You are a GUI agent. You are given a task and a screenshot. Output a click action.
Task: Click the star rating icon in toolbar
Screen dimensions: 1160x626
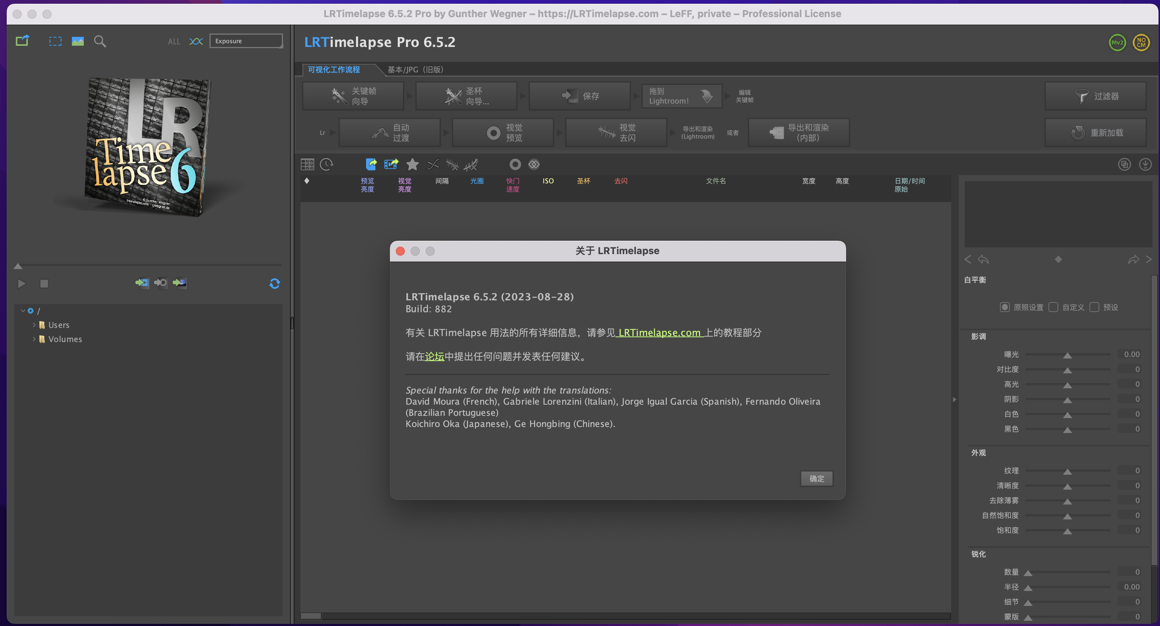[412, 165]
